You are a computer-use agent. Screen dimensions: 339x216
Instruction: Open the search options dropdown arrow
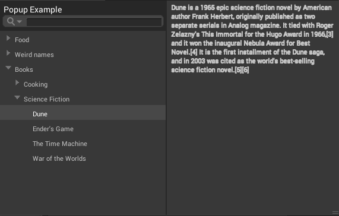19,21
